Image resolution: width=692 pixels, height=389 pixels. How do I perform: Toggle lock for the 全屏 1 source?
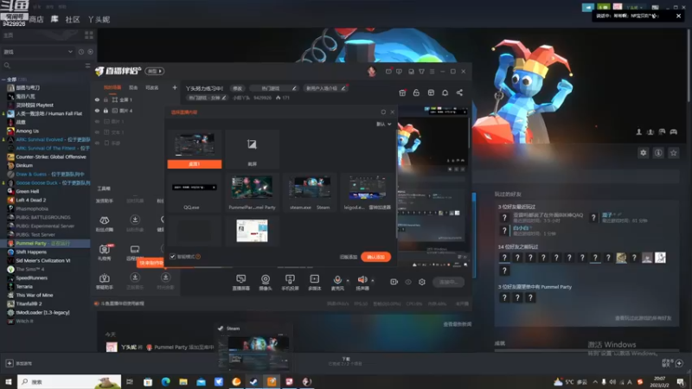pyautogui.click(x=106, y=99)
